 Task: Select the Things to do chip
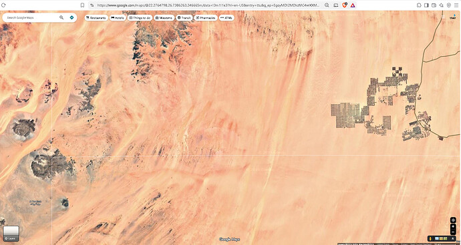click(x=140, y=18)
